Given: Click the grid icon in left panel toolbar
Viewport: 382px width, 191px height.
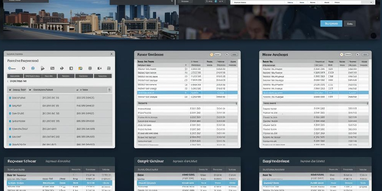Looking at the screenshot, I should pyautogui.click(x=90, y=68).
